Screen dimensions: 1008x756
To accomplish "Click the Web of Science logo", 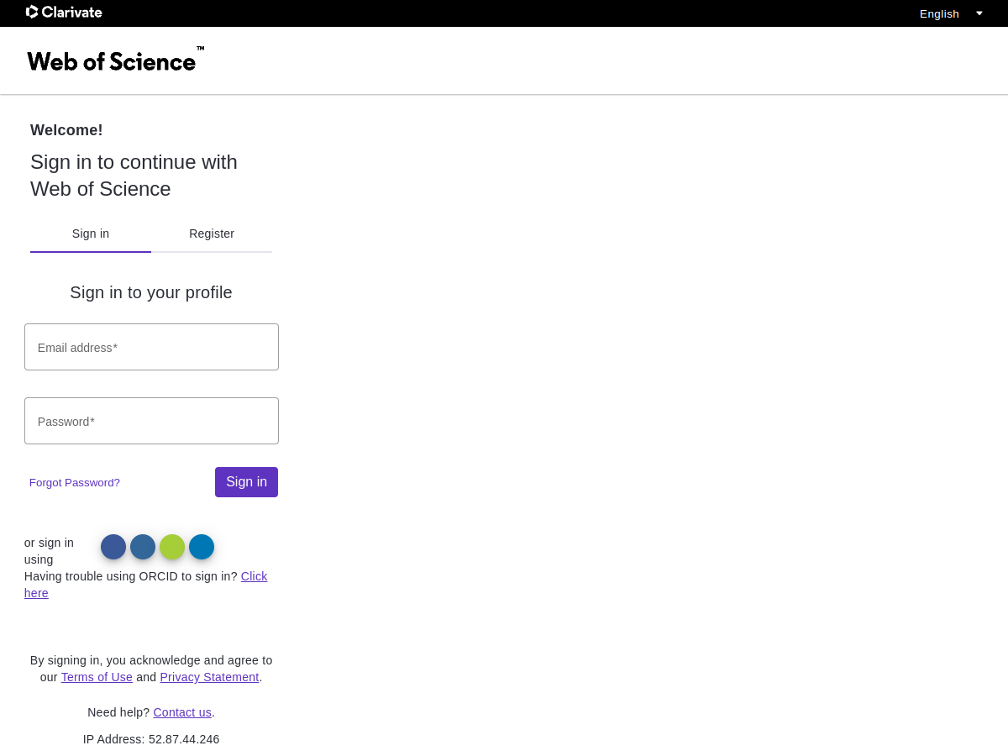I will point(115,60).
